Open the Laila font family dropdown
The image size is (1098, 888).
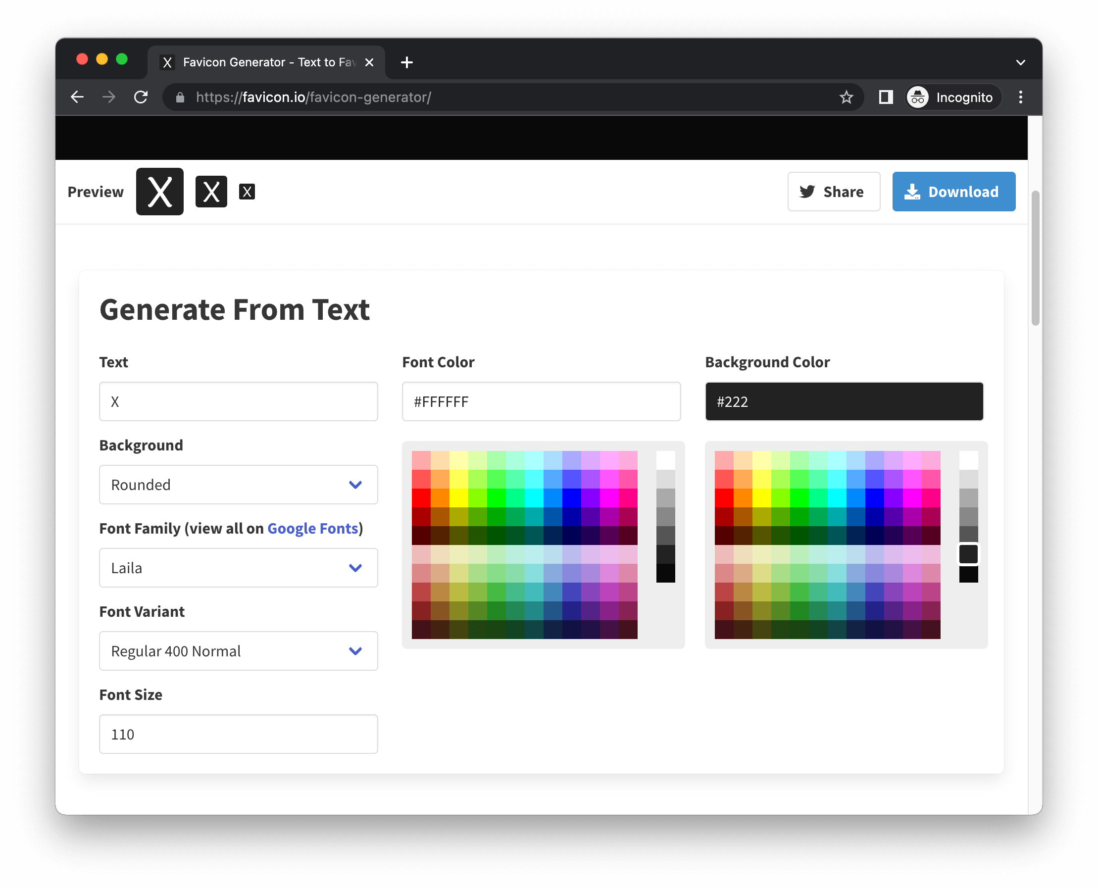point(239,568)
